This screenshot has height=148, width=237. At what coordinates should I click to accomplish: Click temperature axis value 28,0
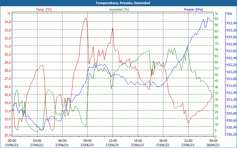click(x=8, y=70)
